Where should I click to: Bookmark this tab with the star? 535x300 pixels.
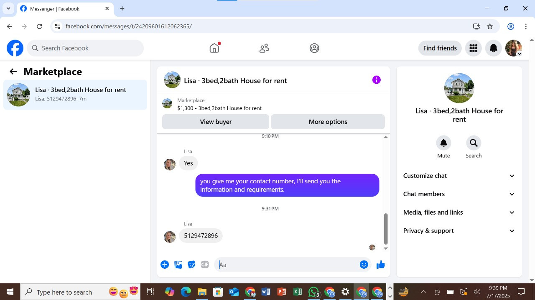click(490, 26)
